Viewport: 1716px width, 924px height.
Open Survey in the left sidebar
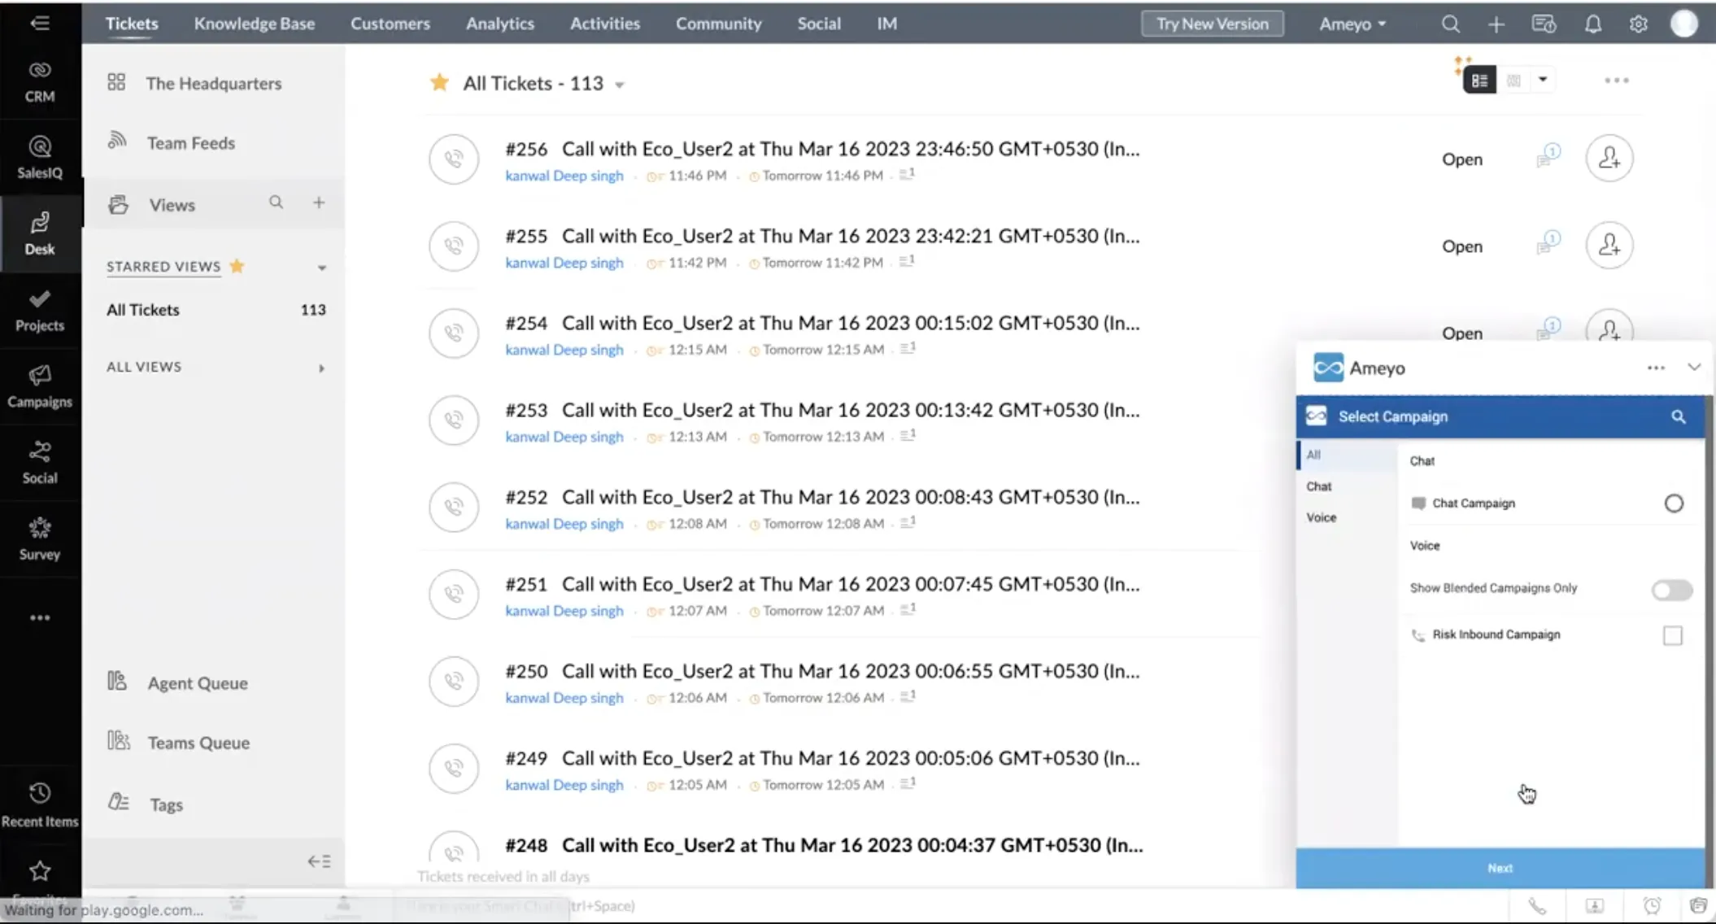(40, 539)
